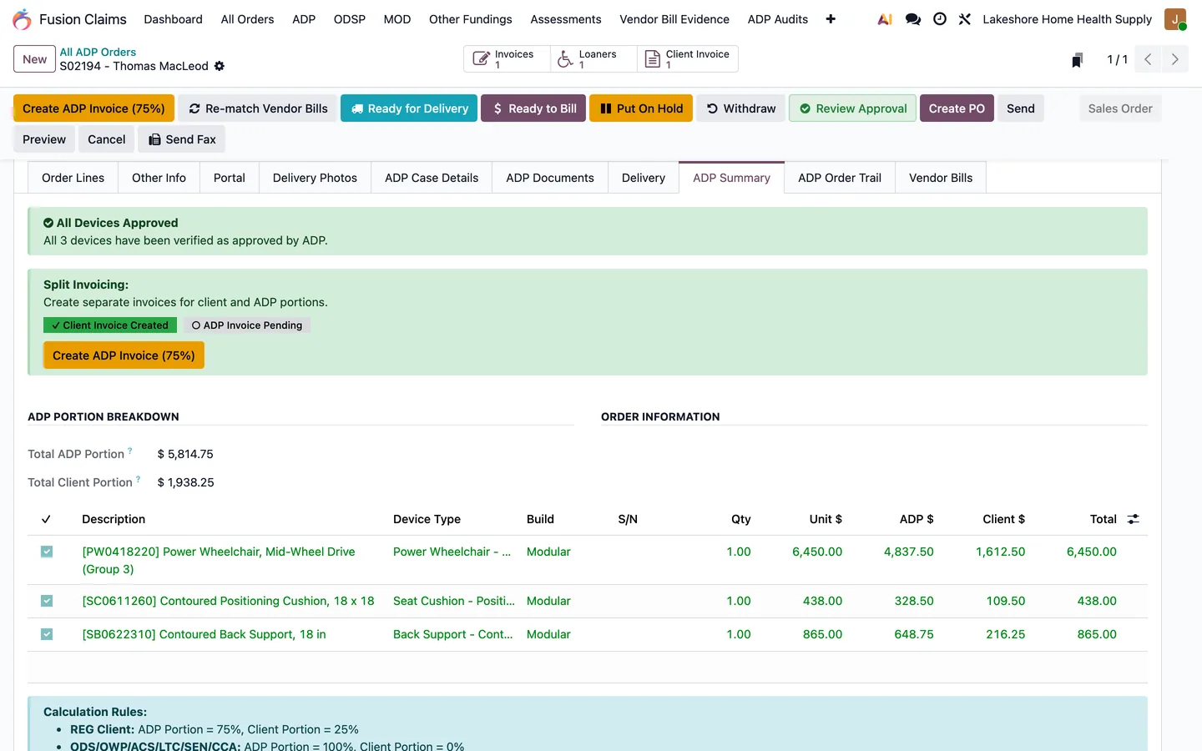1202x751 pixels.
Task: Open Vendor Bill Evidence menu
Action: tap(674, 19)
